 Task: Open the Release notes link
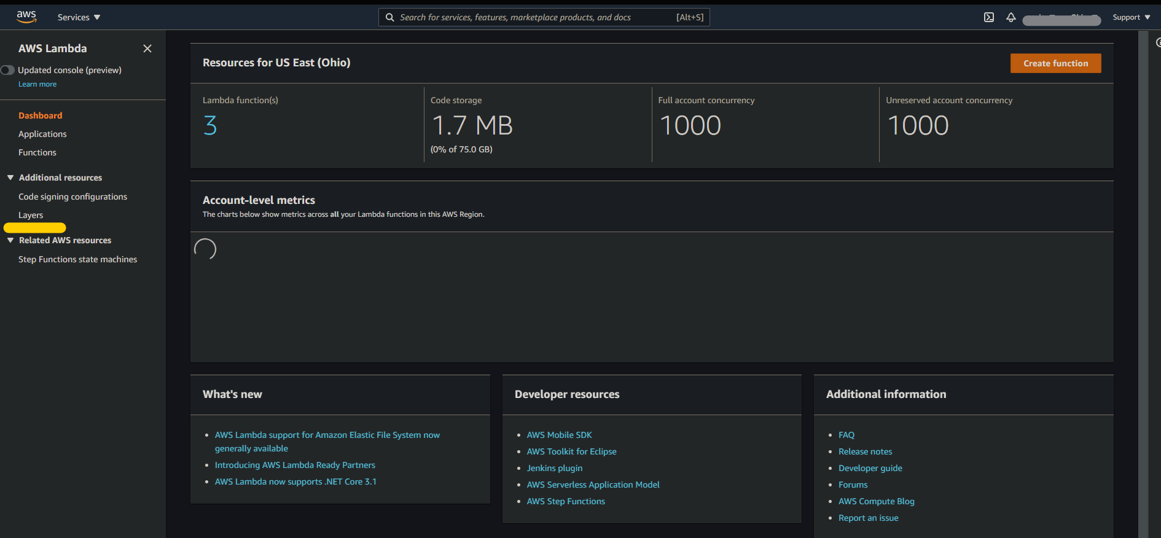pos(866,451)
